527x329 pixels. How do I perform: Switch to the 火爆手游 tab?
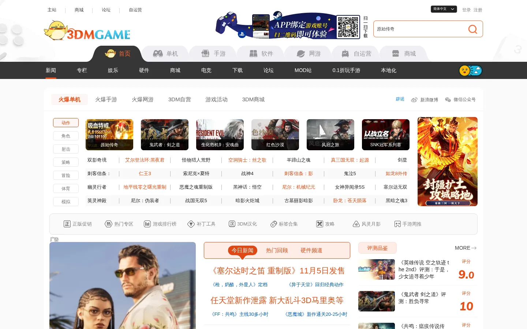pos(106,99)
